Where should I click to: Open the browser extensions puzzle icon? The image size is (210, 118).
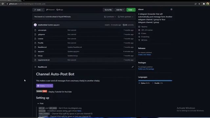click(x=204, y=4)
